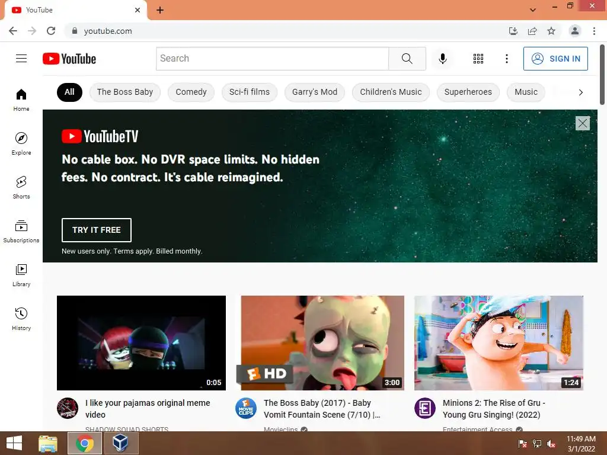Reload the page
This screenshot has width=607, height=455.
(x=51, y=31)
